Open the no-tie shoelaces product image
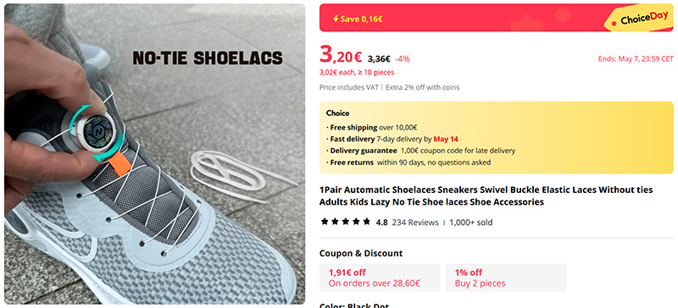The width and height of the screenshot is (678, 308). [155, 154]
